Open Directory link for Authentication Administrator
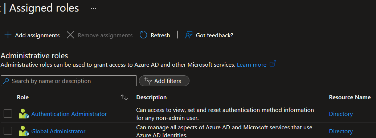This screenshot has height=138, width=376. 341,114
